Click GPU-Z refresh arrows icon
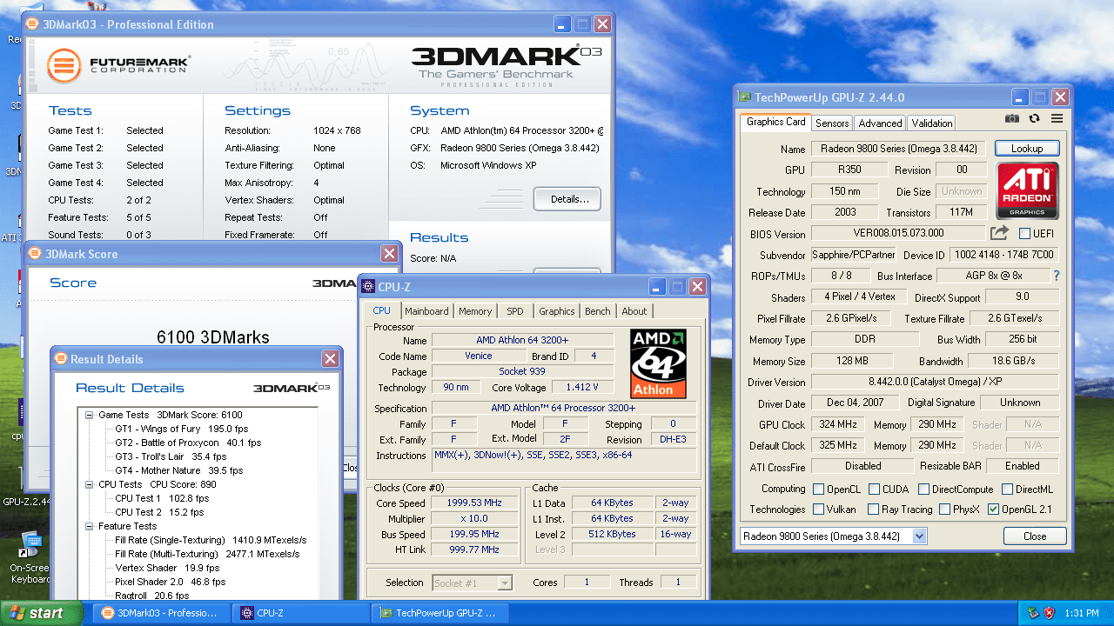The height and width of the screenshot is (626, 1114). pos(1034,118)
